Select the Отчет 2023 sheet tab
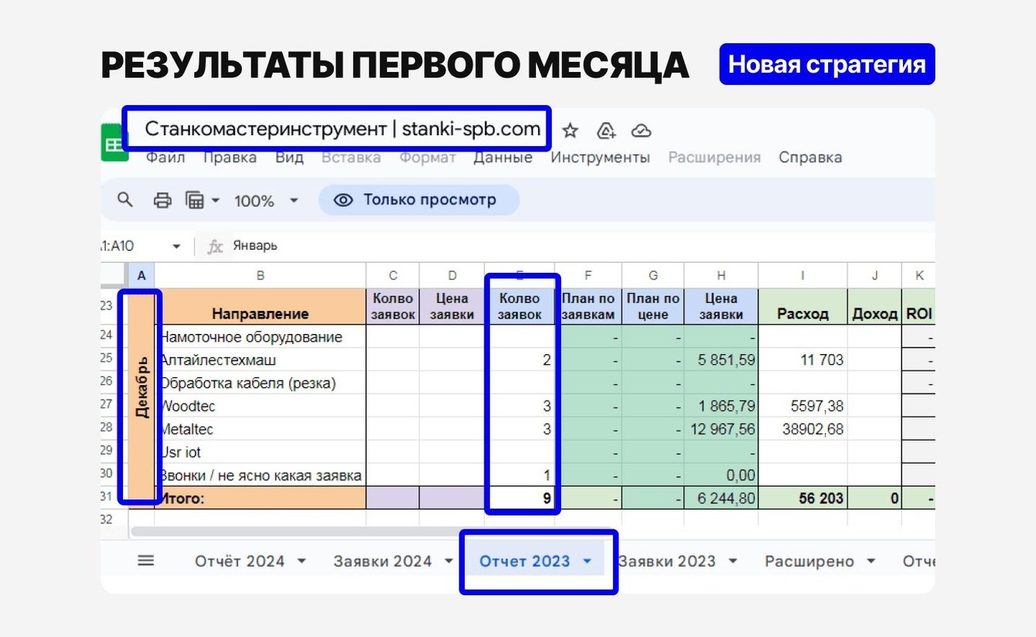Viewport: 1036px width, 637px height. (x=525, y=561)
